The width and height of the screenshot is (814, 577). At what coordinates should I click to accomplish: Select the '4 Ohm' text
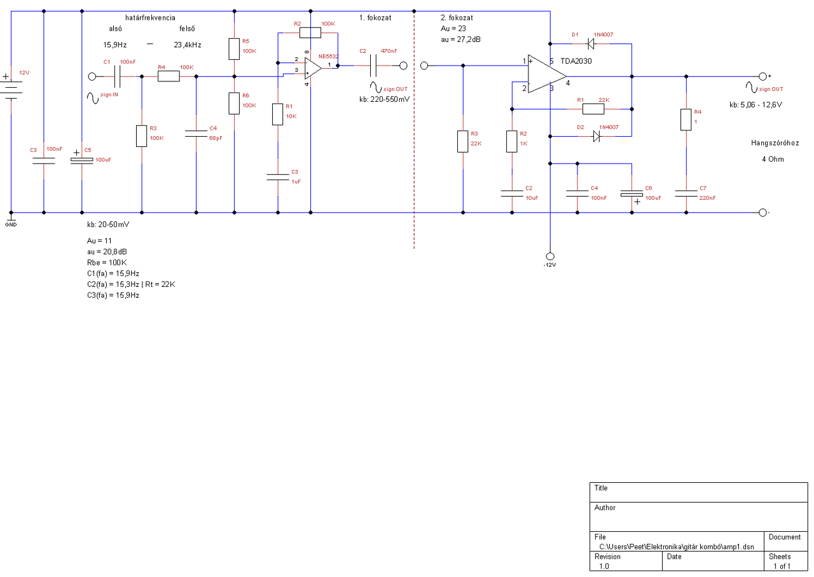point(773,159)
